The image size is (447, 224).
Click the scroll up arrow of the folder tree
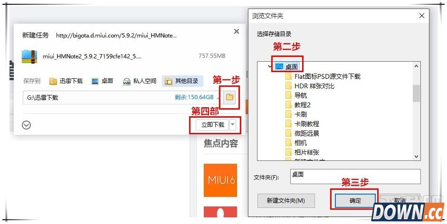(416, 66)
